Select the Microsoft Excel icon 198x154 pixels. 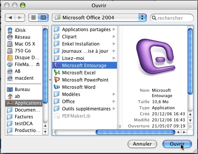57,72
